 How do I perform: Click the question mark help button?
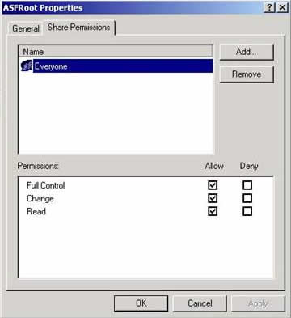269,7
